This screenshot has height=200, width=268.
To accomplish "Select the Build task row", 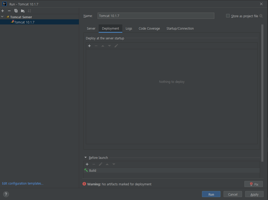I will pyautogui.click(x=172, y=170).
